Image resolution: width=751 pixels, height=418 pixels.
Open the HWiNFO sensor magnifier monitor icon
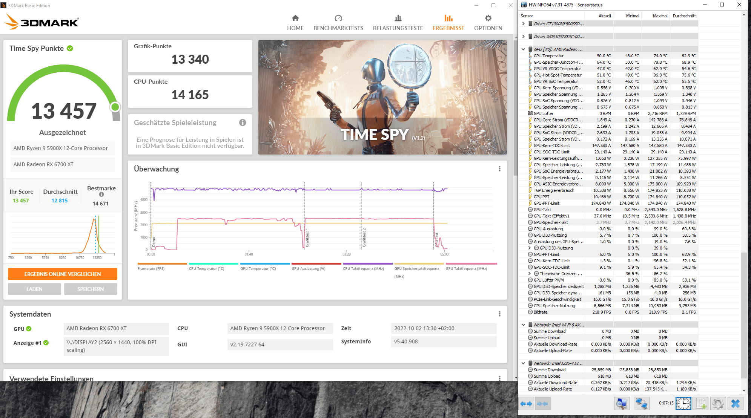(622, 404)
